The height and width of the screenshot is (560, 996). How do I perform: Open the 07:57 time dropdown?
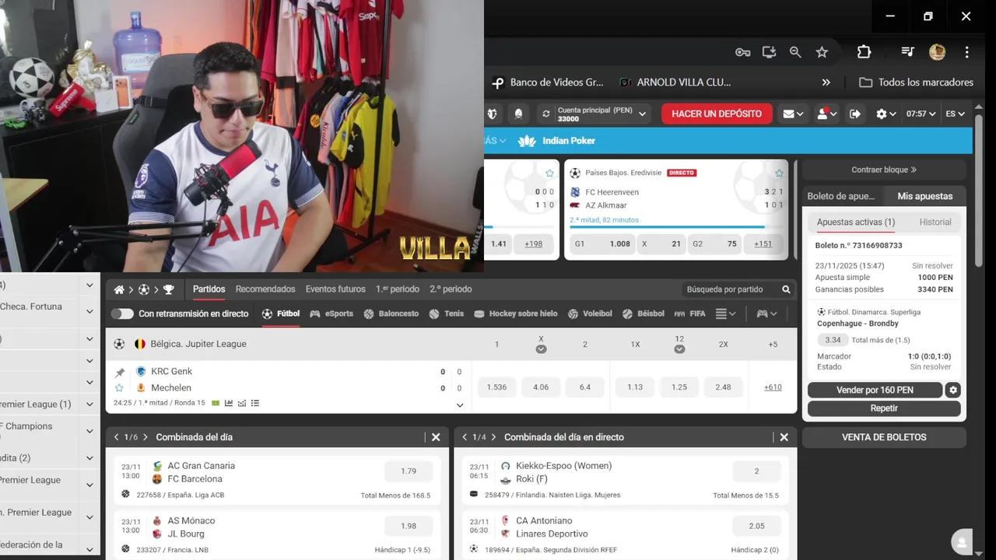click(921, 114)
